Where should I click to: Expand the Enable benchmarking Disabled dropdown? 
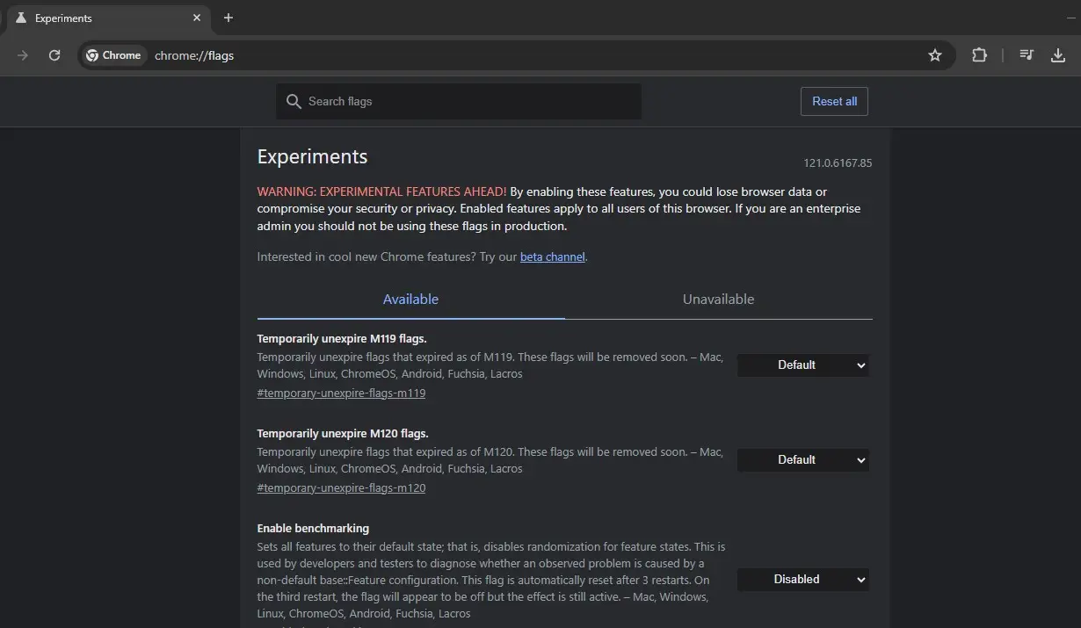tap(802, 580)
